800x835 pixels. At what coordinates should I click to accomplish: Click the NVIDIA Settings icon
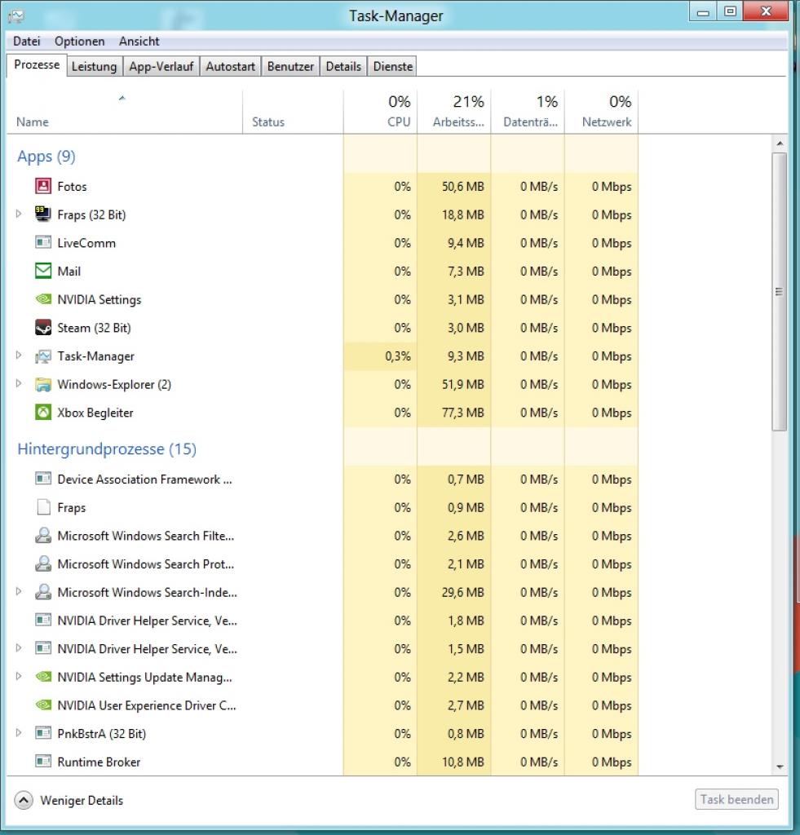point(43,298)
